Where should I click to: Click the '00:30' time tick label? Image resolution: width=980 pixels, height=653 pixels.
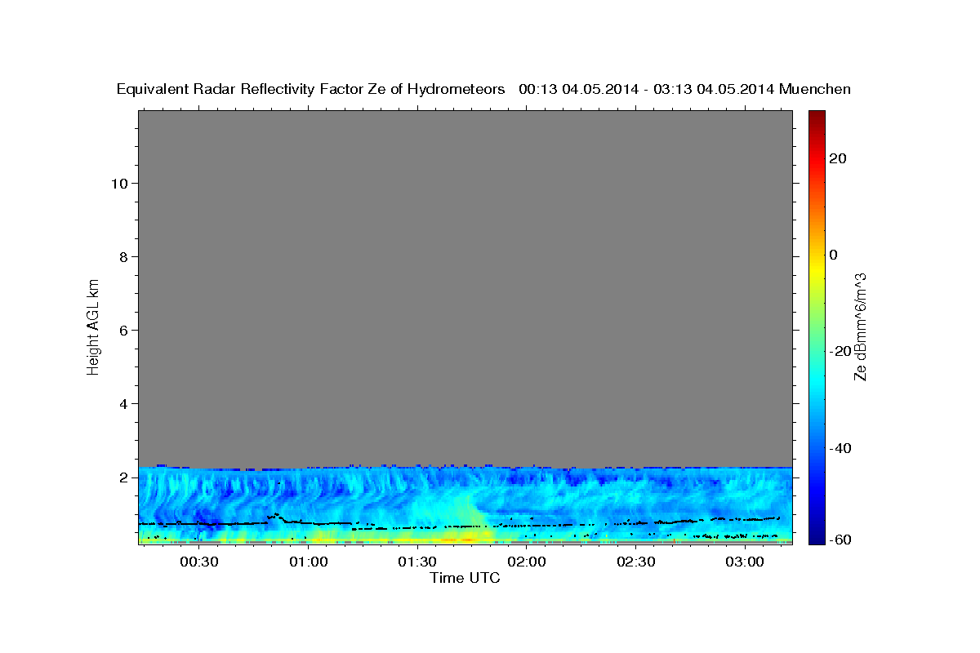tap(198, 562)
